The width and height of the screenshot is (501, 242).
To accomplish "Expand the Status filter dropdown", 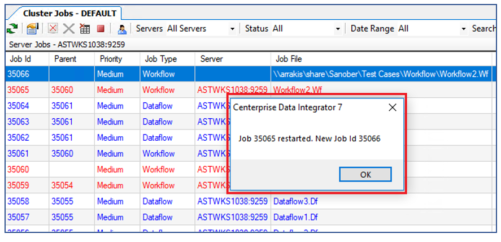I will pos(338,29).
